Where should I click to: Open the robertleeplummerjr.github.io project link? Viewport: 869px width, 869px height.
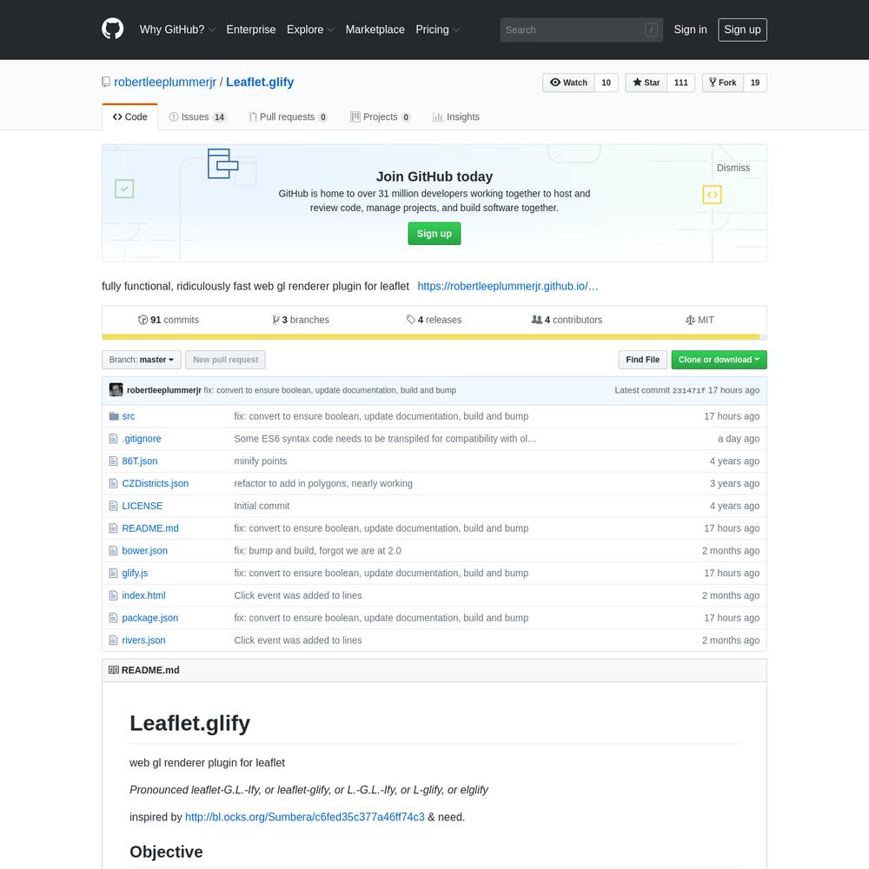tap(507, 286)
